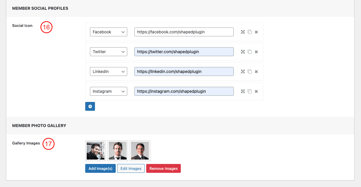The height and width of the screenshot is (187, 361).
Task: Click the Social Icon field label
Action: click(22, 26)
